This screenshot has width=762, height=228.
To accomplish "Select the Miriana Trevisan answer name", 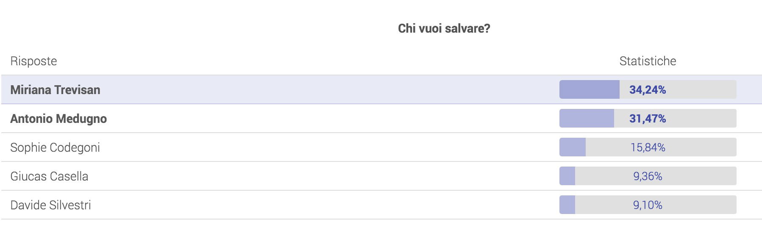I will (x=55, y=90).
